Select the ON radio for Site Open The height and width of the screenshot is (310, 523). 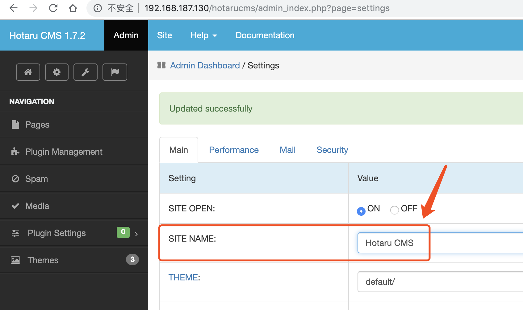coord(361,211)
